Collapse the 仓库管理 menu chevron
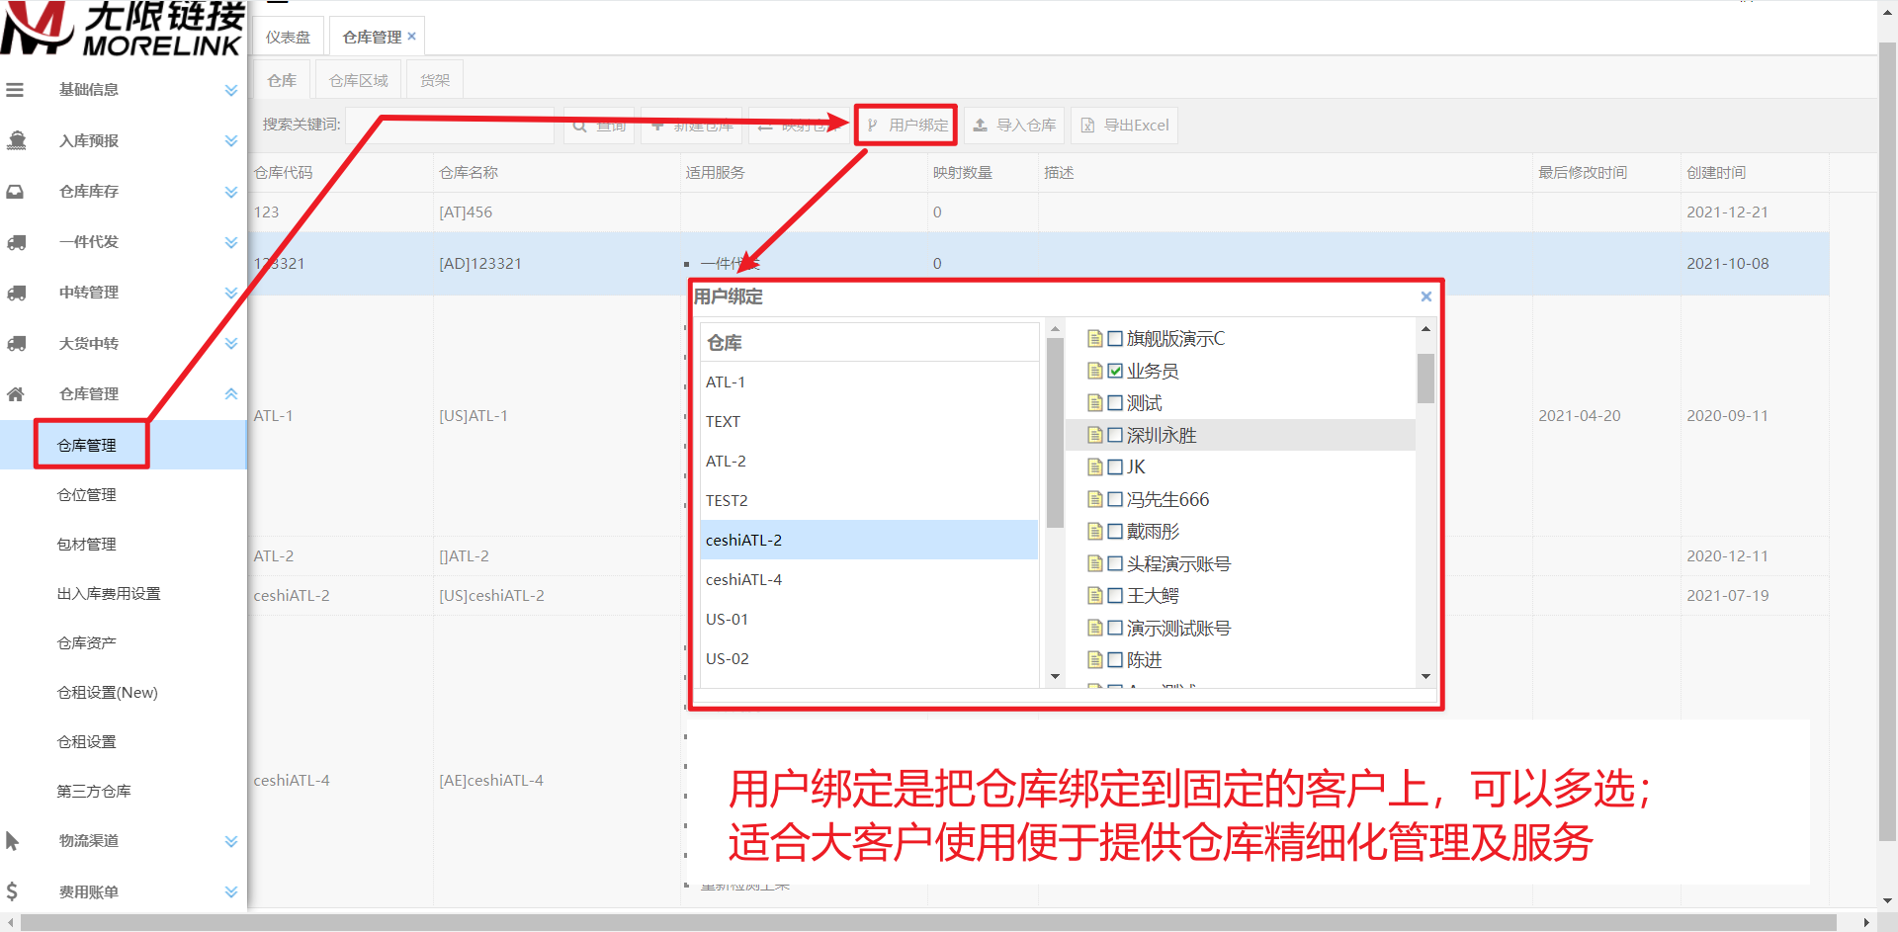1898x932 pixels. coord(231,394)
